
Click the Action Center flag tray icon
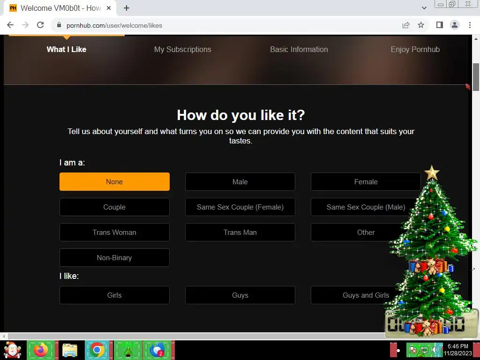413,350
